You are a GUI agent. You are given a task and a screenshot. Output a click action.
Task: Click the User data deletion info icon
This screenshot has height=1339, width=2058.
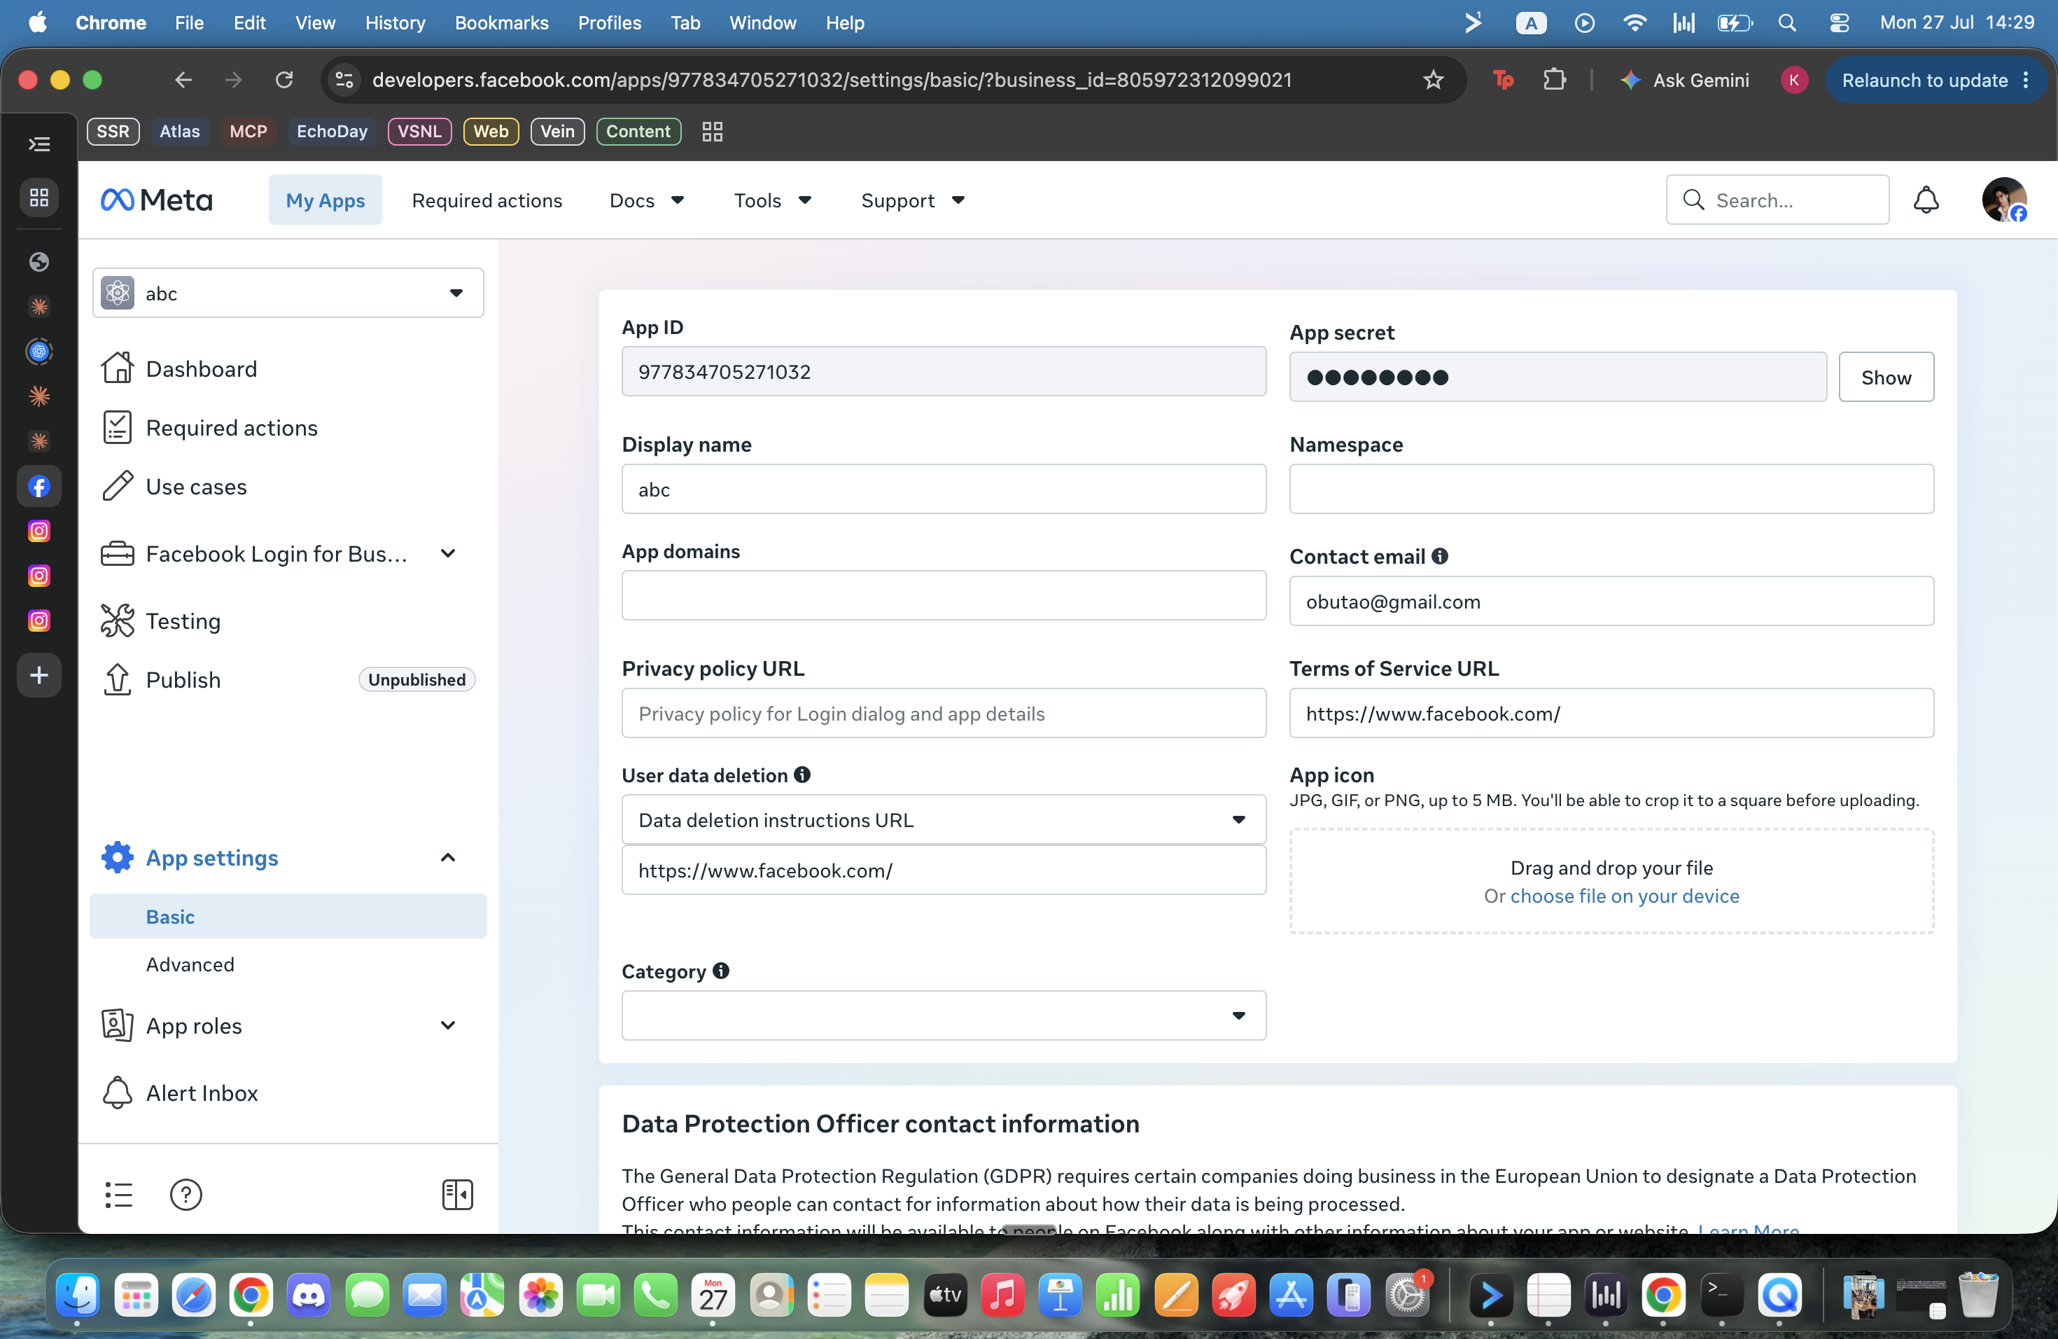pyautogui.click(x=802, y=775)
